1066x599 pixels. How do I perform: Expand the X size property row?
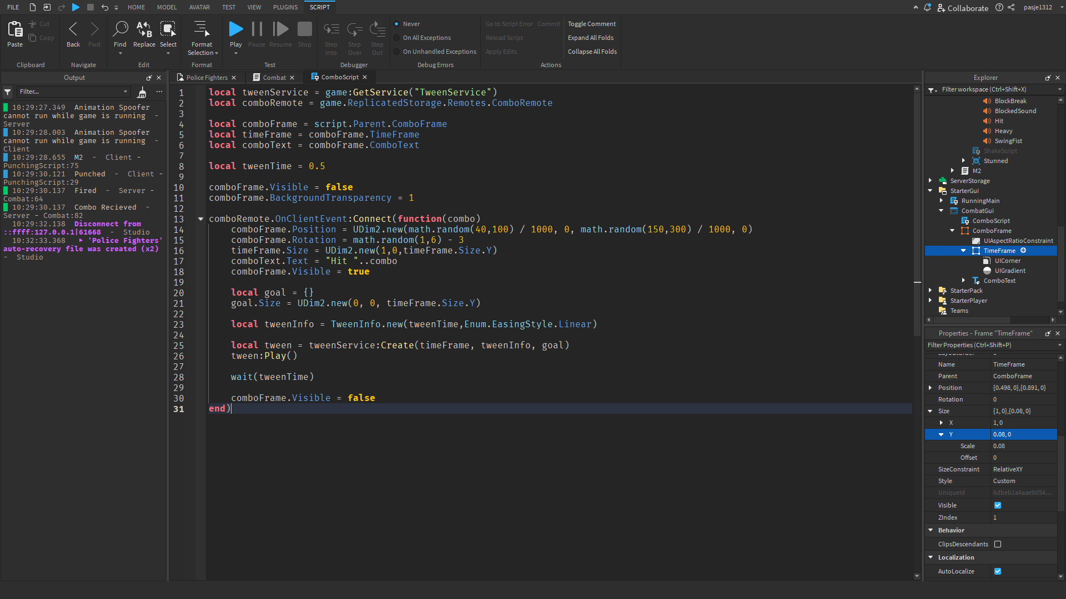(941, 423)
